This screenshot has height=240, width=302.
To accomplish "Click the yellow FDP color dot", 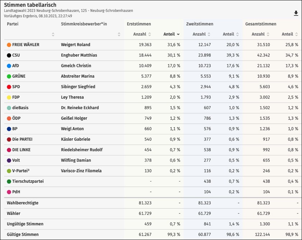I will coord(9,97).
